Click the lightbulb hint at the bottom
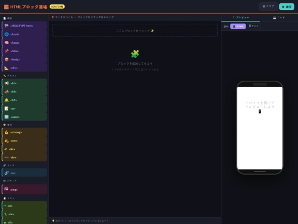 point(80,221)
